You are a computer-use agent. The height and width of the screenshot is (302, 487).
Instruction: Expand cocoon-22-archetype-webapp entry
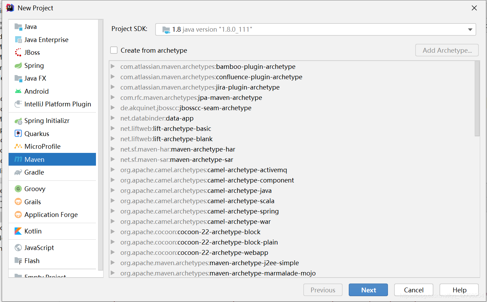(113, 252)
